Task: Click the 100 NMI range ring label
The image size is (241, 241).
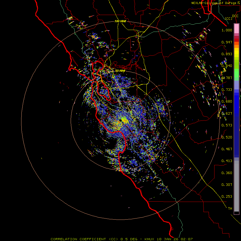Action: [x=120, y=21]
